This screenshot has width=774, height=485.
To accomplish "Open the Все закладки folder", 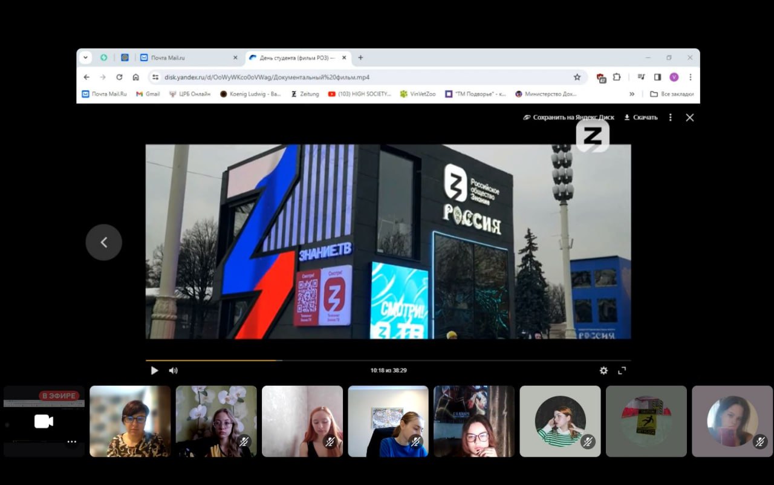I will [x=671, y=94].
